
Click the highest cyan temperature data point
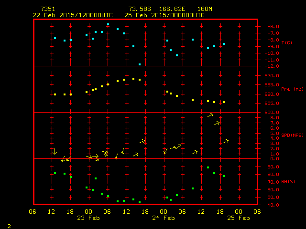[x=108, y=24]
